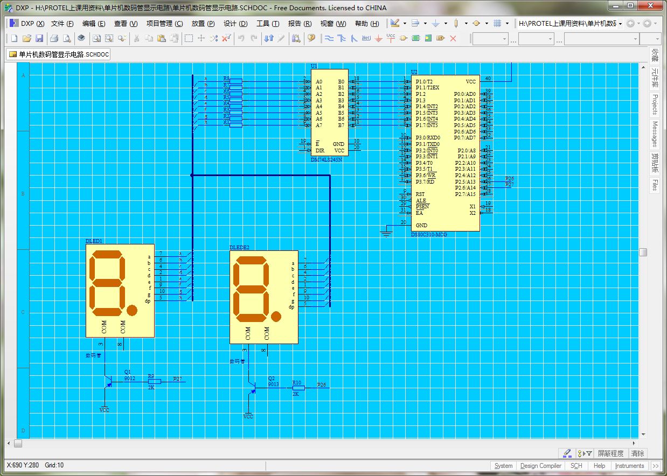The image size is (667, 476).
Task: Open the 文件 (F) menu
Action: point(62,24)
